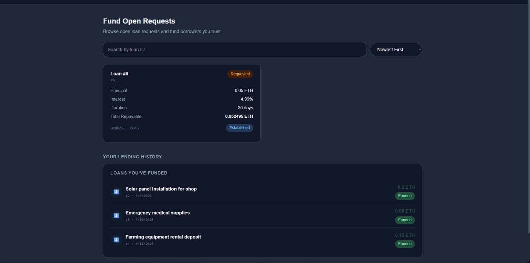
Task: Focus the Search by loan ID field
Action: click(234, 50)
